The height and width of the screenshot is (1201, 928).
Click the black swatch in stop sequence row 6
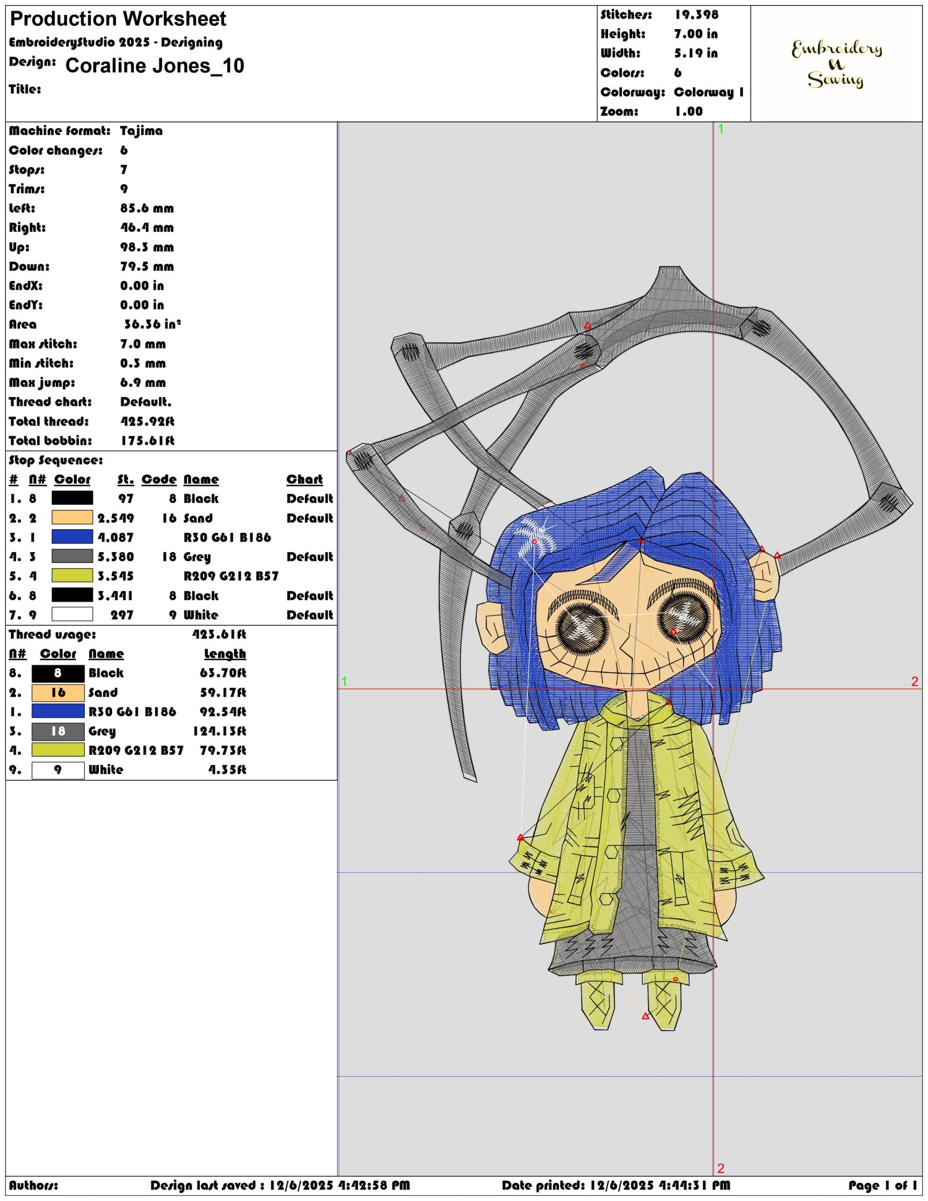pyautogui.click(x=72, y=595)
